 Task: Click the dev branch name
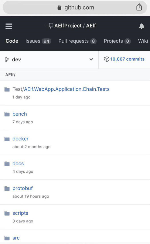pyautogui.click(x=16, y=59)
